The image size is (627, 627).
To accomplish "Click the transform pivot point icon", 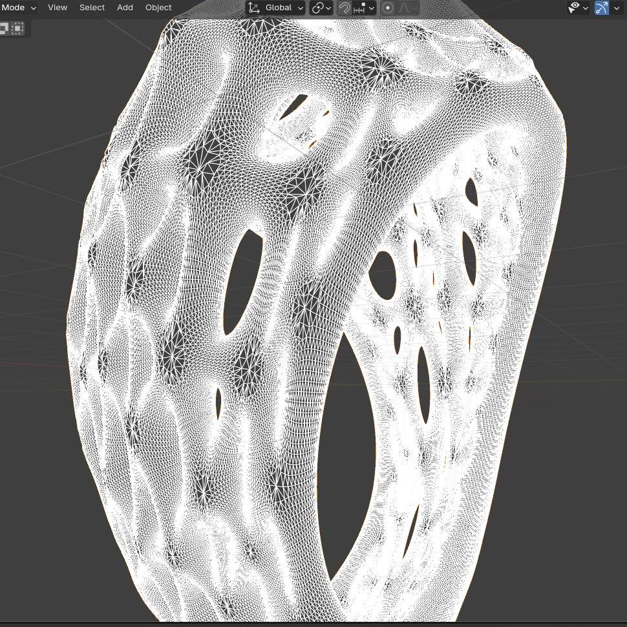I will click(317, 8).
